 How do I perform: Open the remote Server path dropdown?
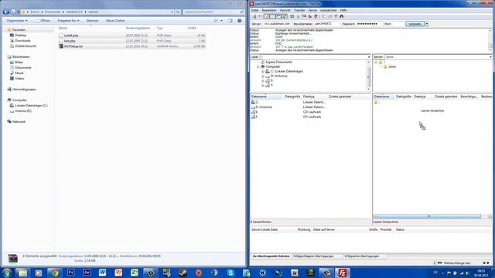pos(490,57)
